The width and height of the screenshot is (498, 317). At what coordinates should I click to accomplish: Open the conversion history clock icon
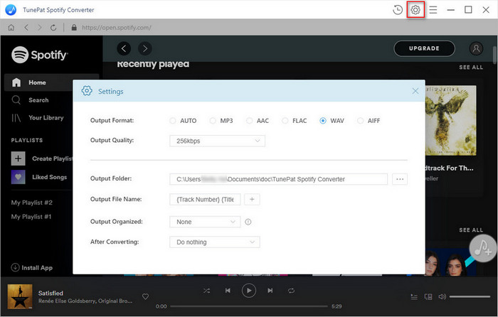coord(398,10)
